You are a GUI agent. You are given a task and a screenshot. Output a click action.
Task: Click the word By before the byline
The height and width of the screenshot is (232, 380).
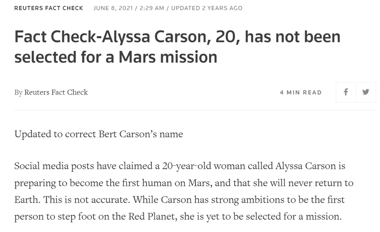18,92
